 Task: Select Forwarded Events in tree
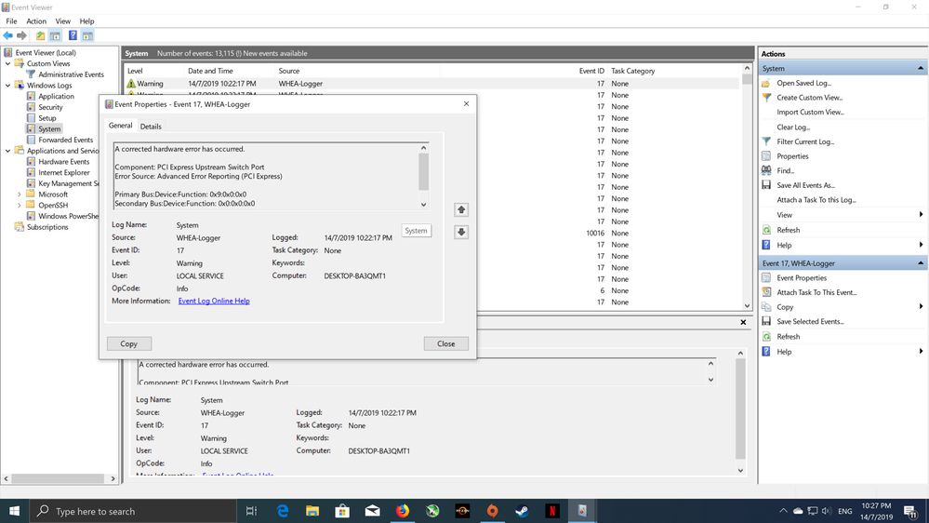click(66, 140)
